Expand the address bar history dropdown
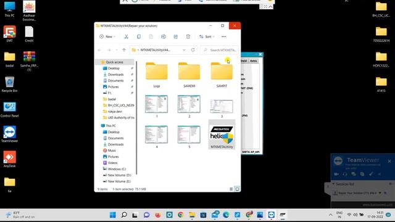Viewport: 395px width, 222px height. (x=184, y=50)
